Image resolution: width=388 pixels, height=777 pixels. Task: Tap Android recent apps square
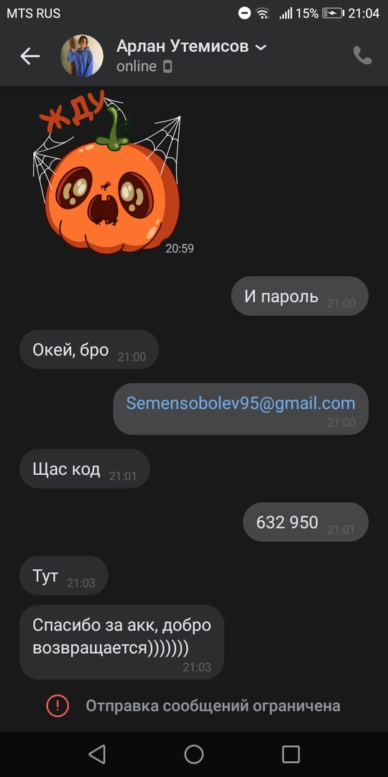point(291,754)
